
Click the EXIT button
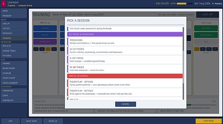(11, 121)
